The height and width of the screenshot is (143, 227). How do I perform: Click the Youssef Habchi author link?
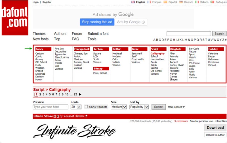[73, 116]
